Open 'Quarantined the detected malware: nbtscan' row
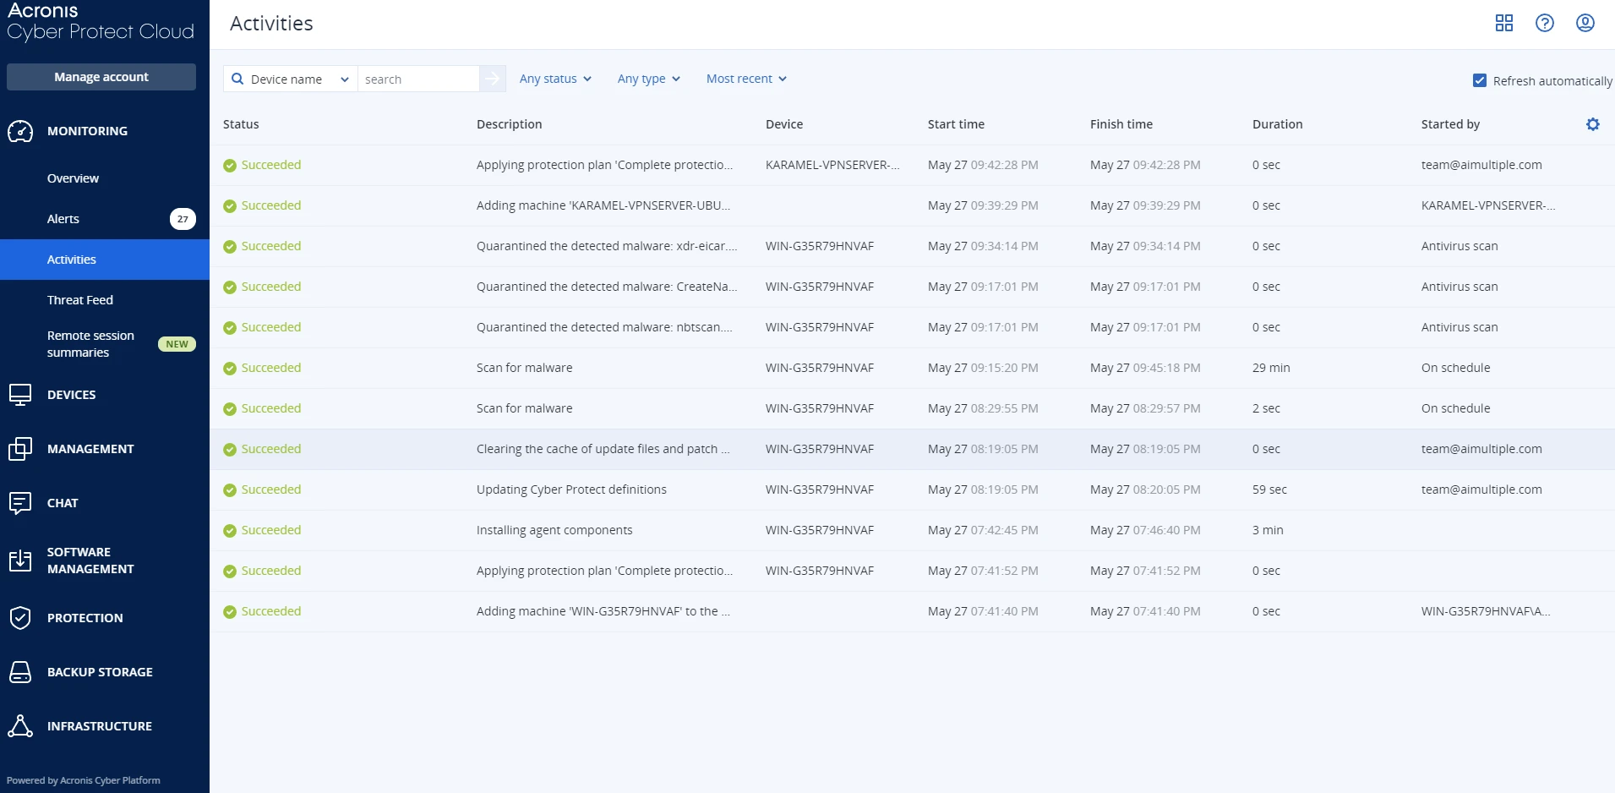 pyautogui.click(x=912, y=327)
